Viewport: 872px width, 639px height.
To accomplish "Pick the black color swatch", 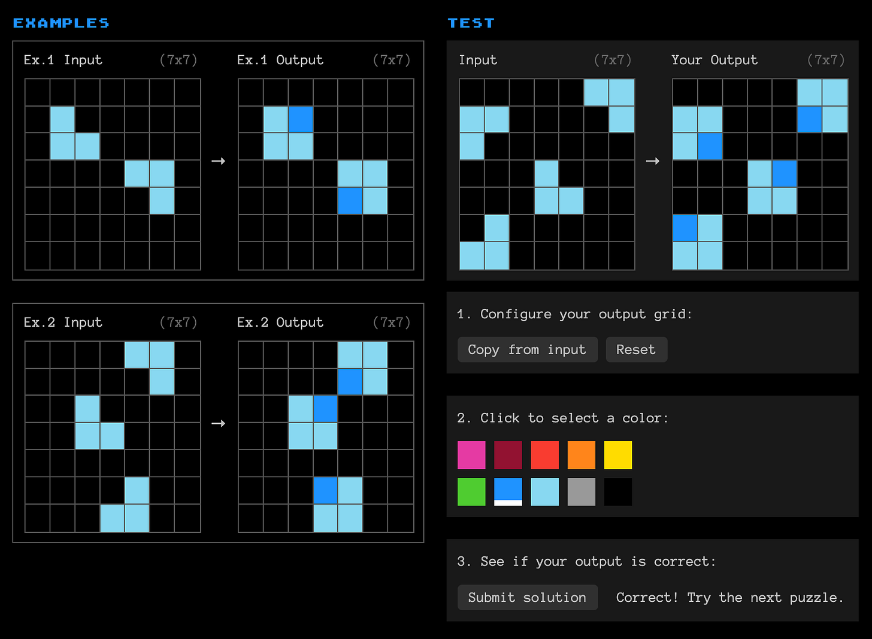I will [x=617, y=492].
